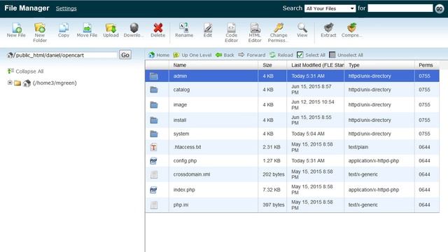Open the Settings link

[x=66, y=8]
